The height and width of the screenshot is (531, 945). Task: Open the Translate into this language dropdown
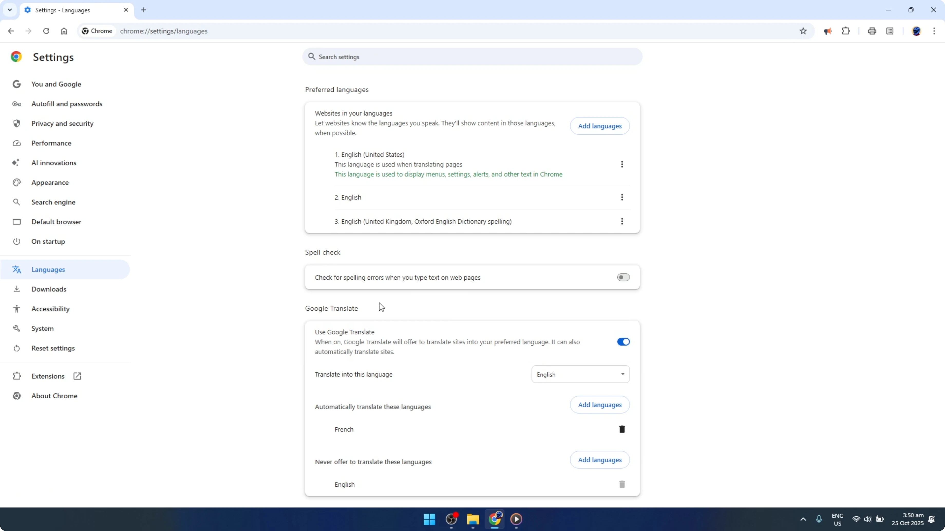tap(580, 374)
